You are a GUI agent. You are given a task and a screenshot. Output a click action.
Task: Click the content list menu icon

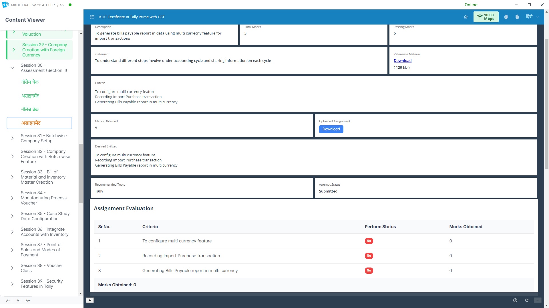tap(92, 17)
